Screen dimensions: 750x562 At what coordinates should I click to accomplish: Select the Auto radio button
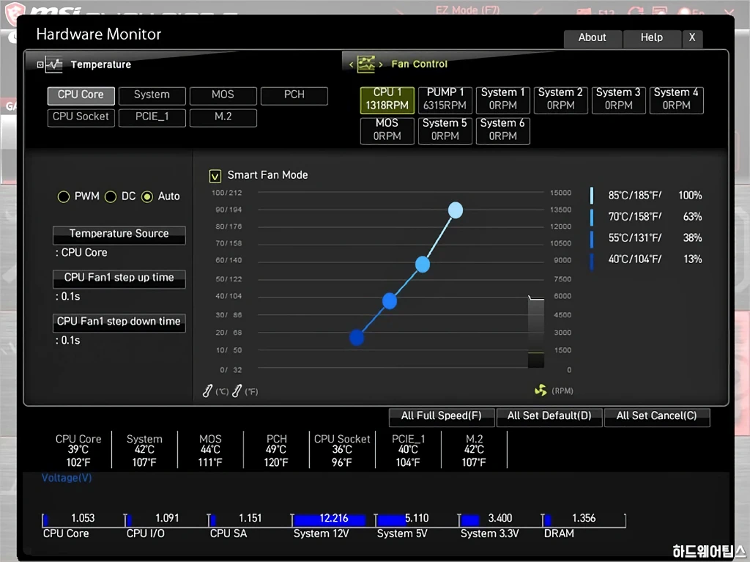click(x=147, y=197)
